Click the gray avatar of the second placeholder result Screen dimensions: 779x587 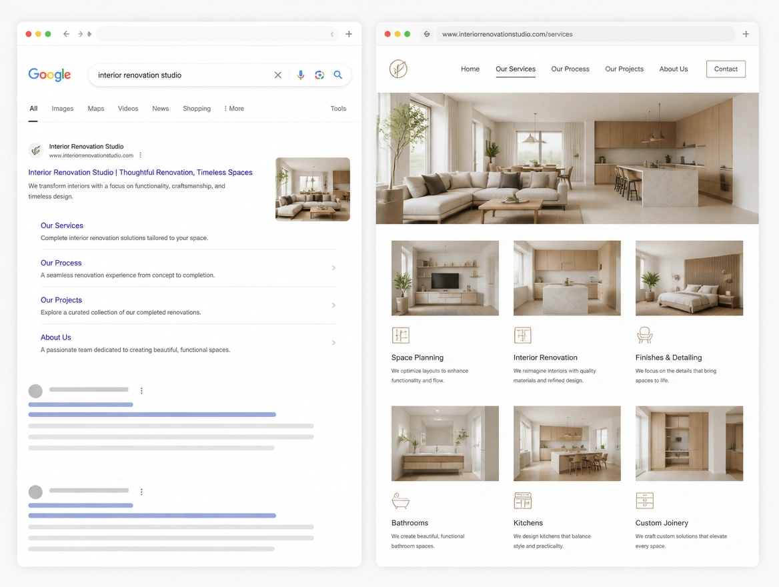click(35, 492)
